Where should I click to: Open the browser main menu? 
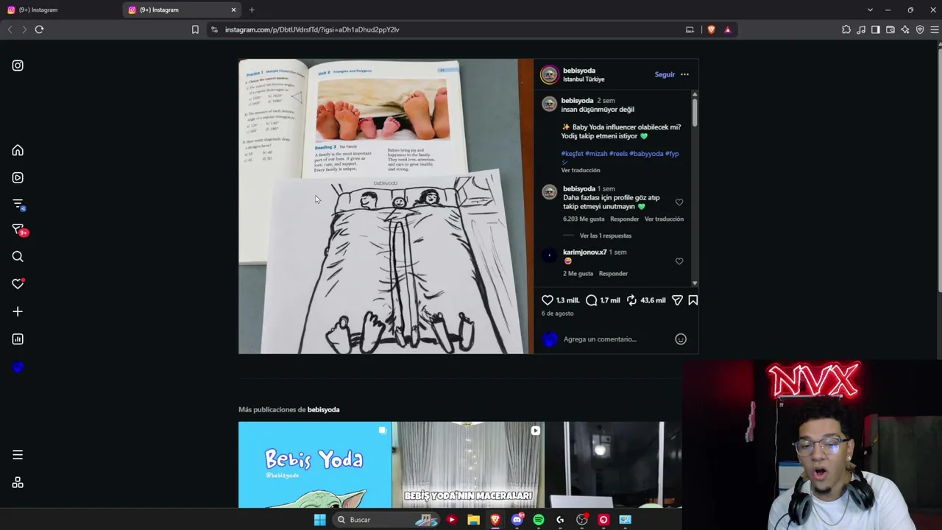[935, 29]
